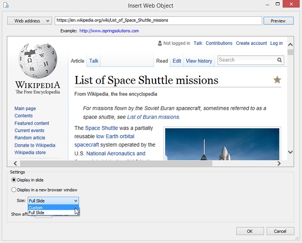Screen dimensions: 302x243
Task: Follow the low Earth orbital link
Action: 115,136
